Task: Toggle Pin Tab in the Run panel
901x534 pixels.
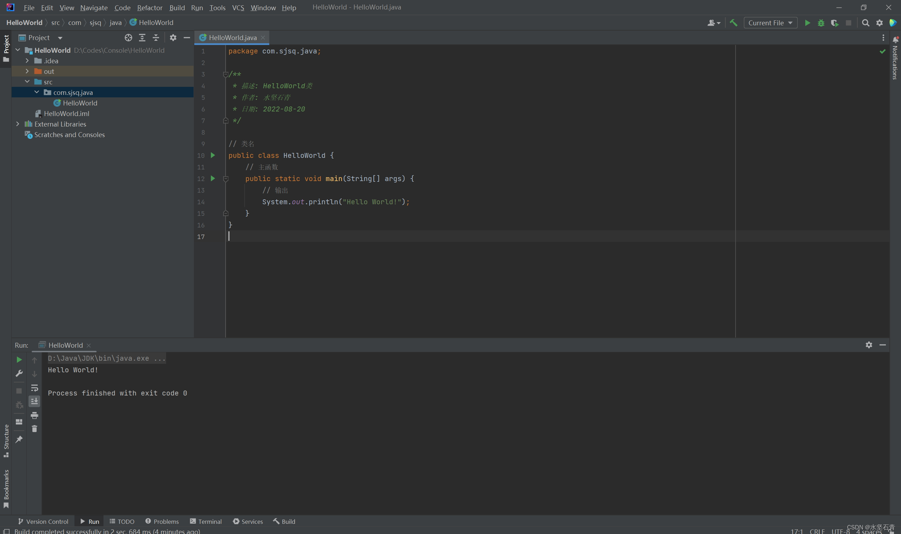Action: (19, 439)
